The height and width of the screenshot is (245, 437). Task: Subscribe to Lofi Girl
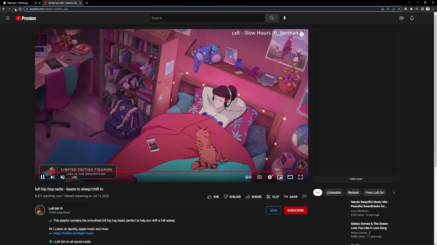pos(295,210)
